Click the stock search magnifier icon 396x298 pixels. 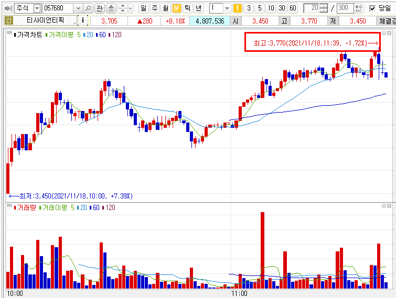tap(88, 8)
